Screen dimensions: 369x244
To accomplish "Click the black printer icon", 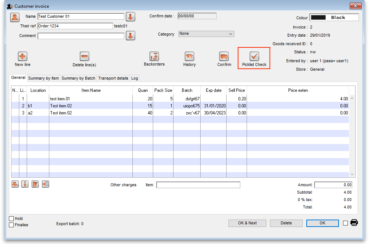I will [x=354, y=223].
